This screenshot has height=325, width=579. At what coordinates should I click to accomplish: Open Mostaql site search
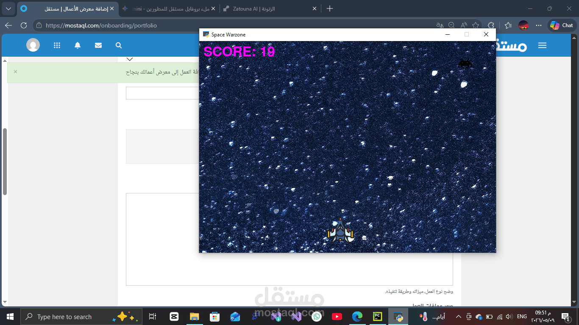tap(119, 45)
